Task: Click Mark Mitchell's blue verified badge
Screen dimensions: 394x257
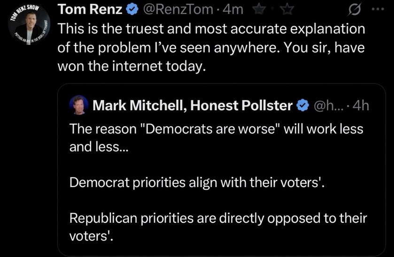Action: pyautogui.click(x=303, y=106)
